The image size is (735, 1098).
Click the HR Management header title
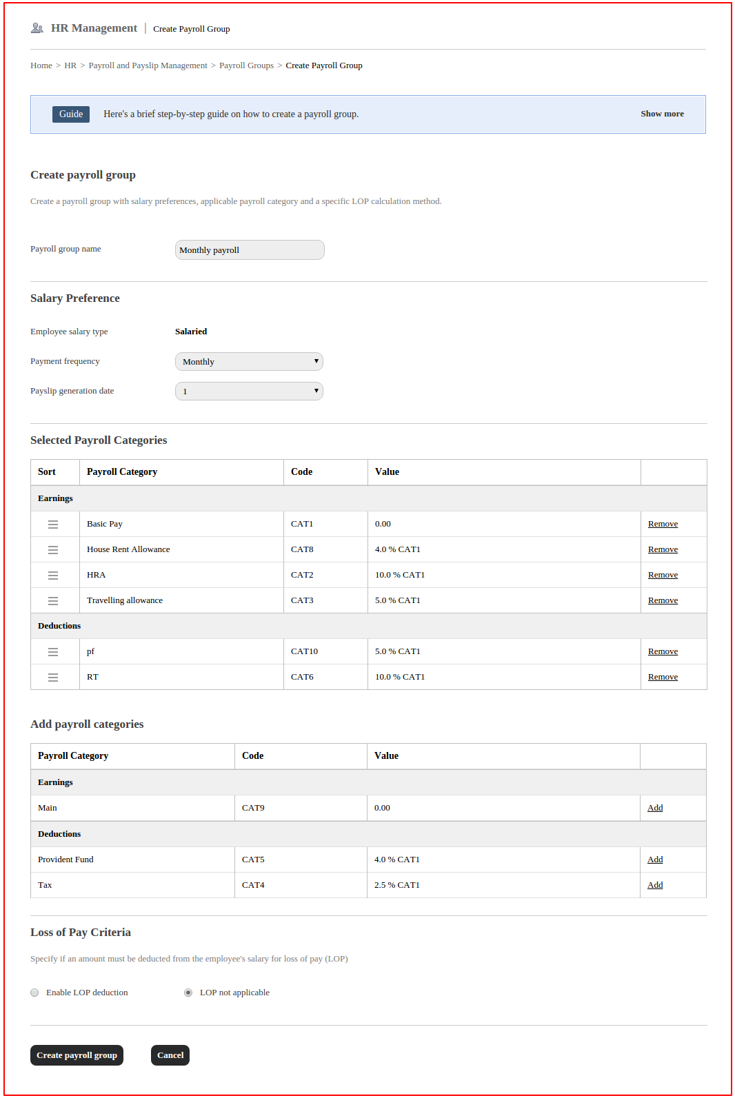click(94, 28)
